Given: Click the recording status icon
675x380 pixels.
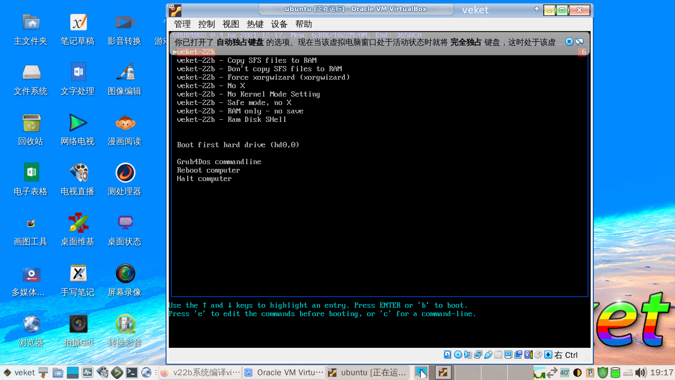Looking at the screenshot, I should pos(518,355).
